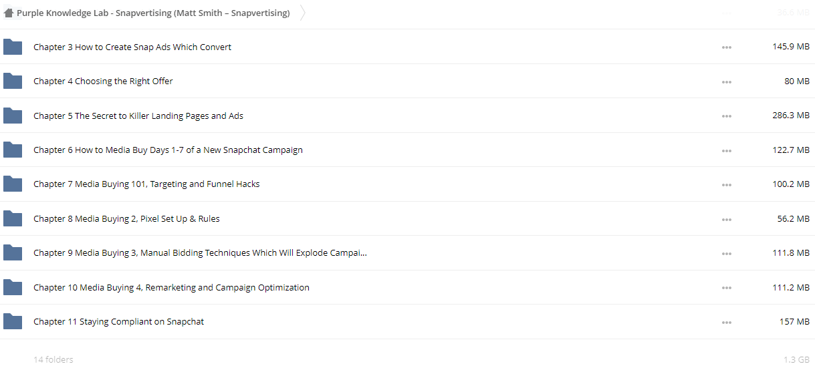815x374 pixels.
Task: Click folder icon next to Chapter 6
Action: coord(13,150)
